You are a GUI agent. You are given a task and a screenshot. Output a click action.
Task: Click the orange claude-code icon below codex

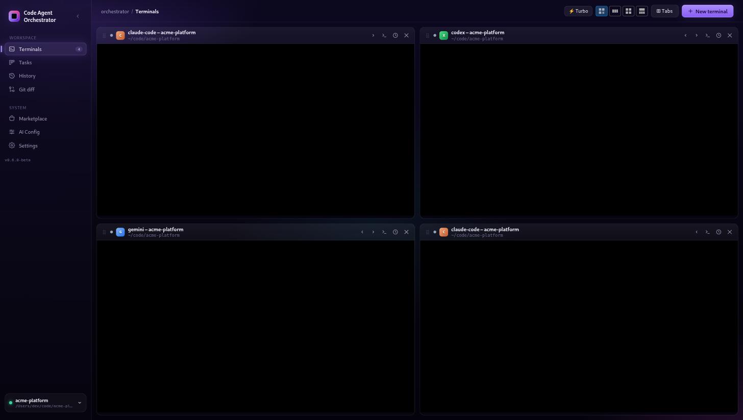[443, 232]
